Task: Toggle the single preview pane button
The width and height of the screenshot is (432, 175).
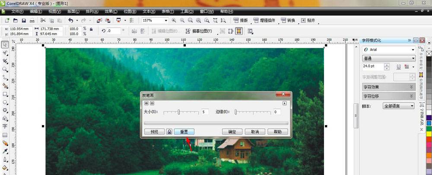Action: click(152, 103)
